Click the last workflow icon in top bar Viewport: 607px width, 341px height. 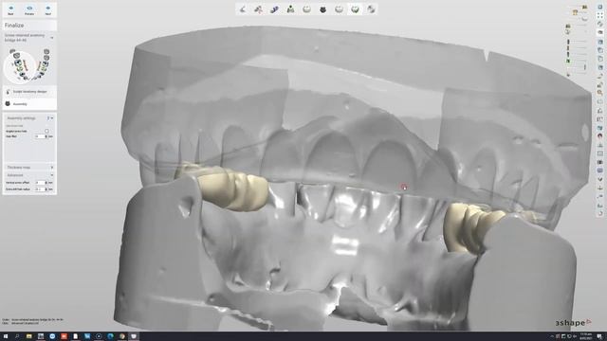pos(371,9)
